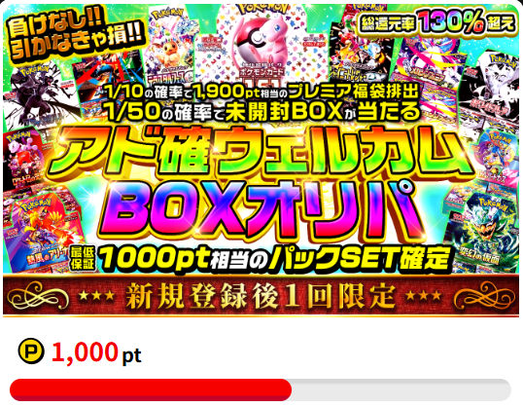Click the red filled progress bar section
The width and height of the screenshot is (523, 407).
click(151, 389)
